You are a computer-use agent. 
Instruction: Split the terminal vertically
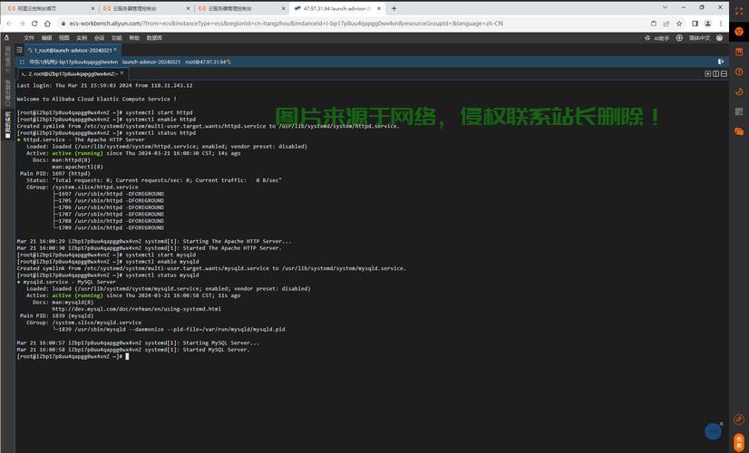pos(715,73)
